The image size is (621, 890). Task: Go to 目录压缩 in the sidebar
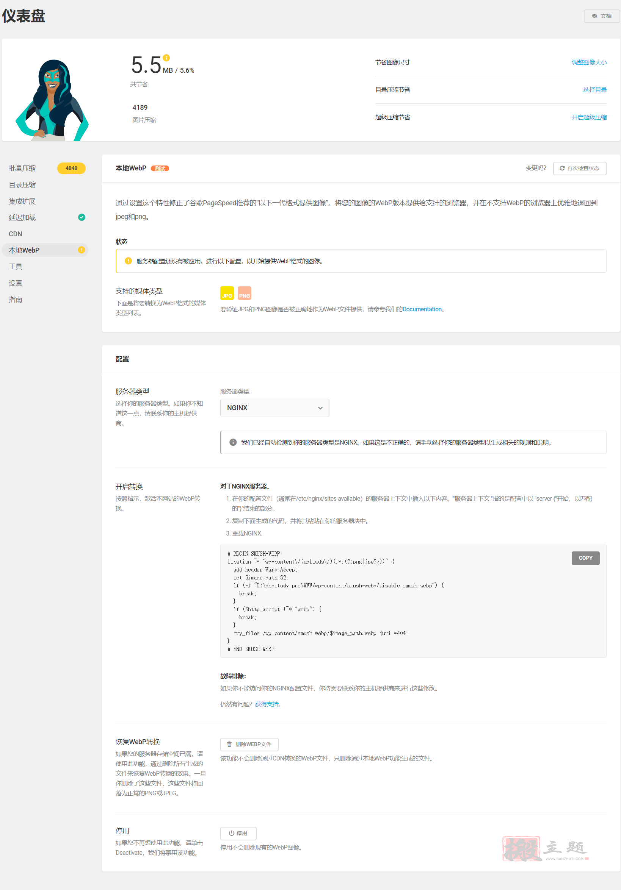(22, 185)
